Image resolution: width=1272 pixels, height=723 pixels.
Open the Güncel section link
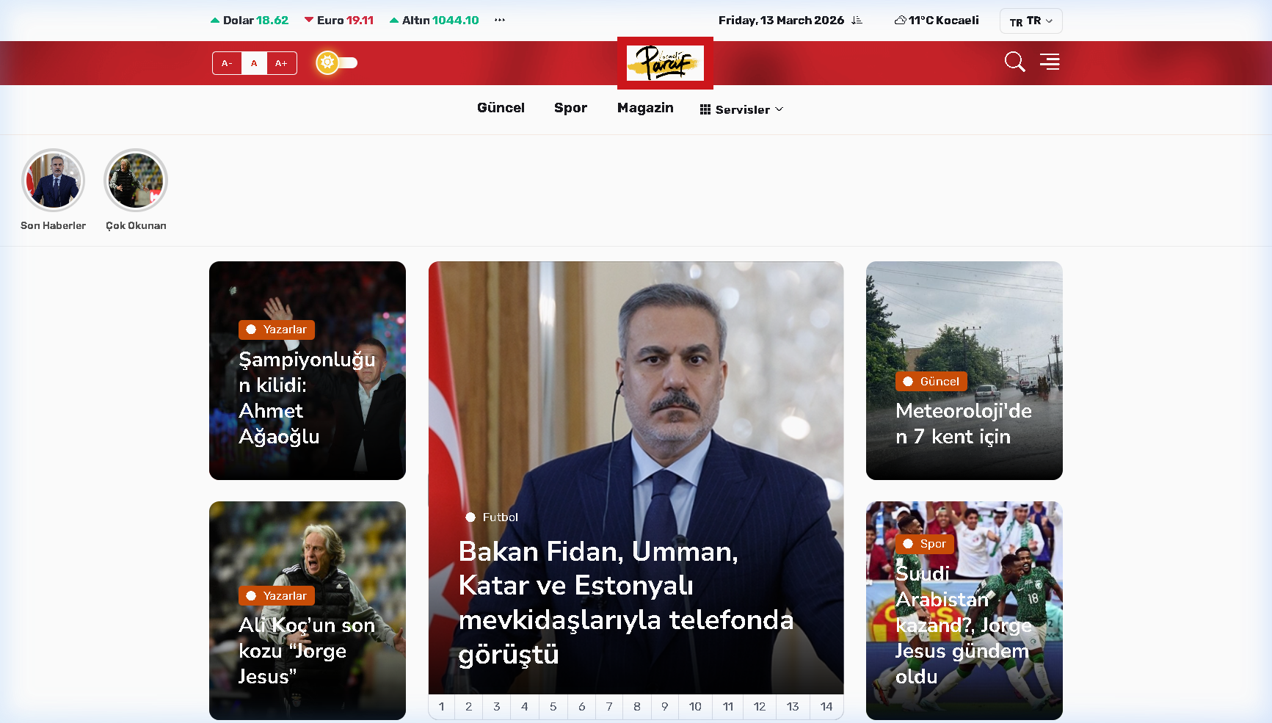tap(501, 107)
